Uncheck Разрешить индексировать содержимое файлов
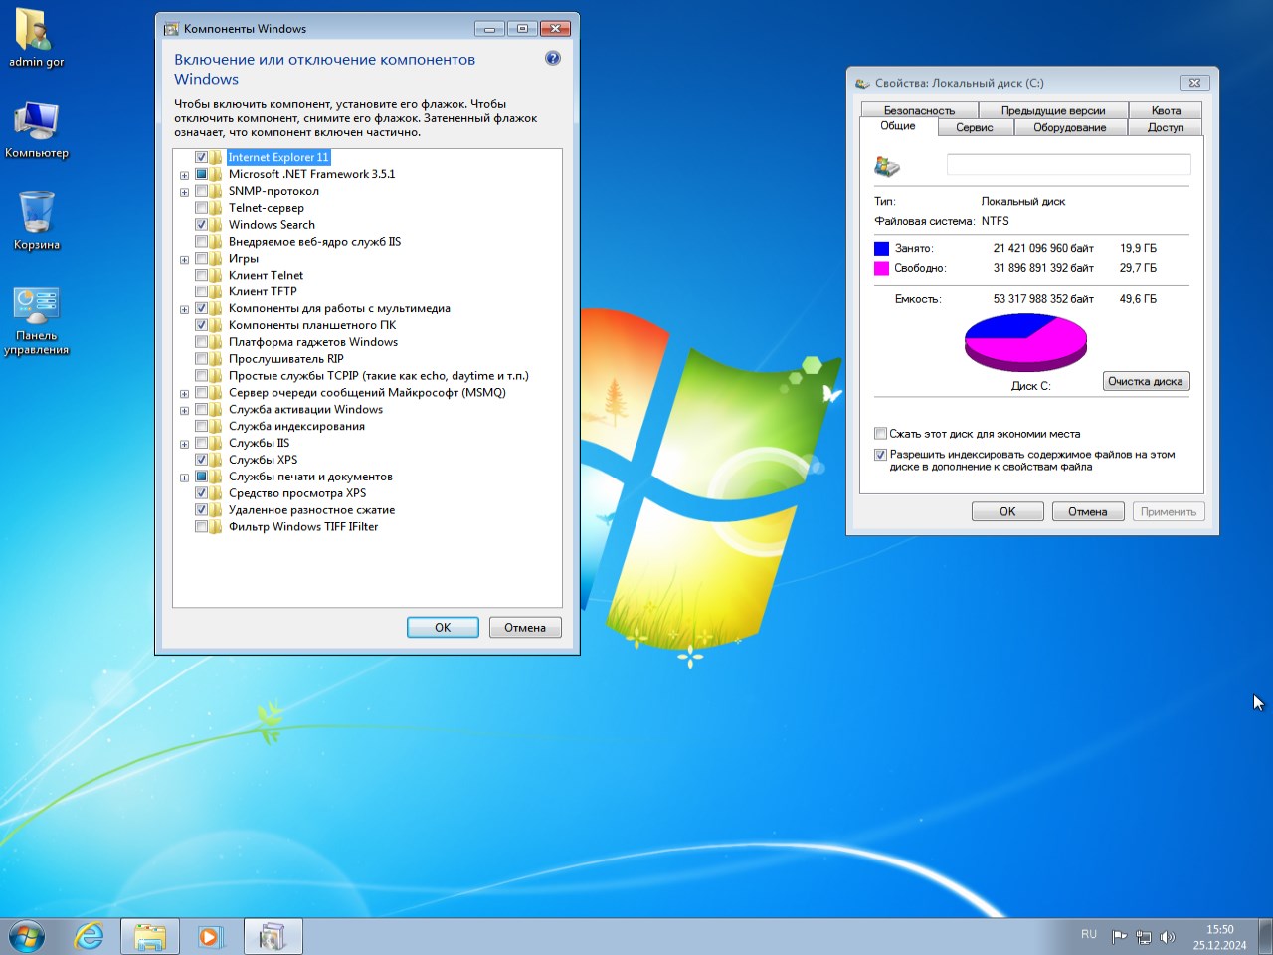The width and height of the screenshot is (1273, 955). (x=880, y=455)
